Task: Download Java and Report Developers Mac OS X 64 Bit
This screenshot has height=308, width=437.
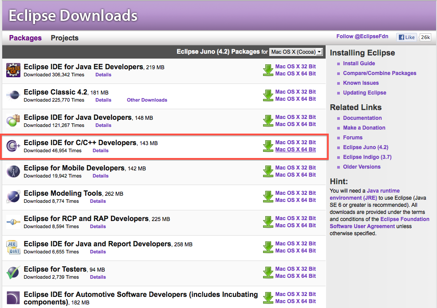Action: coord(295,251)
